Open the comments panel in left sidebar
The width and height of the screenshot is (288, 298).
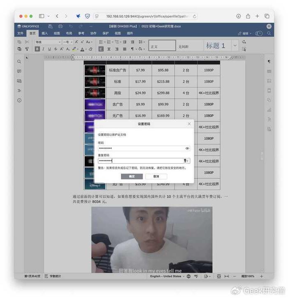[x=19, y=71]
